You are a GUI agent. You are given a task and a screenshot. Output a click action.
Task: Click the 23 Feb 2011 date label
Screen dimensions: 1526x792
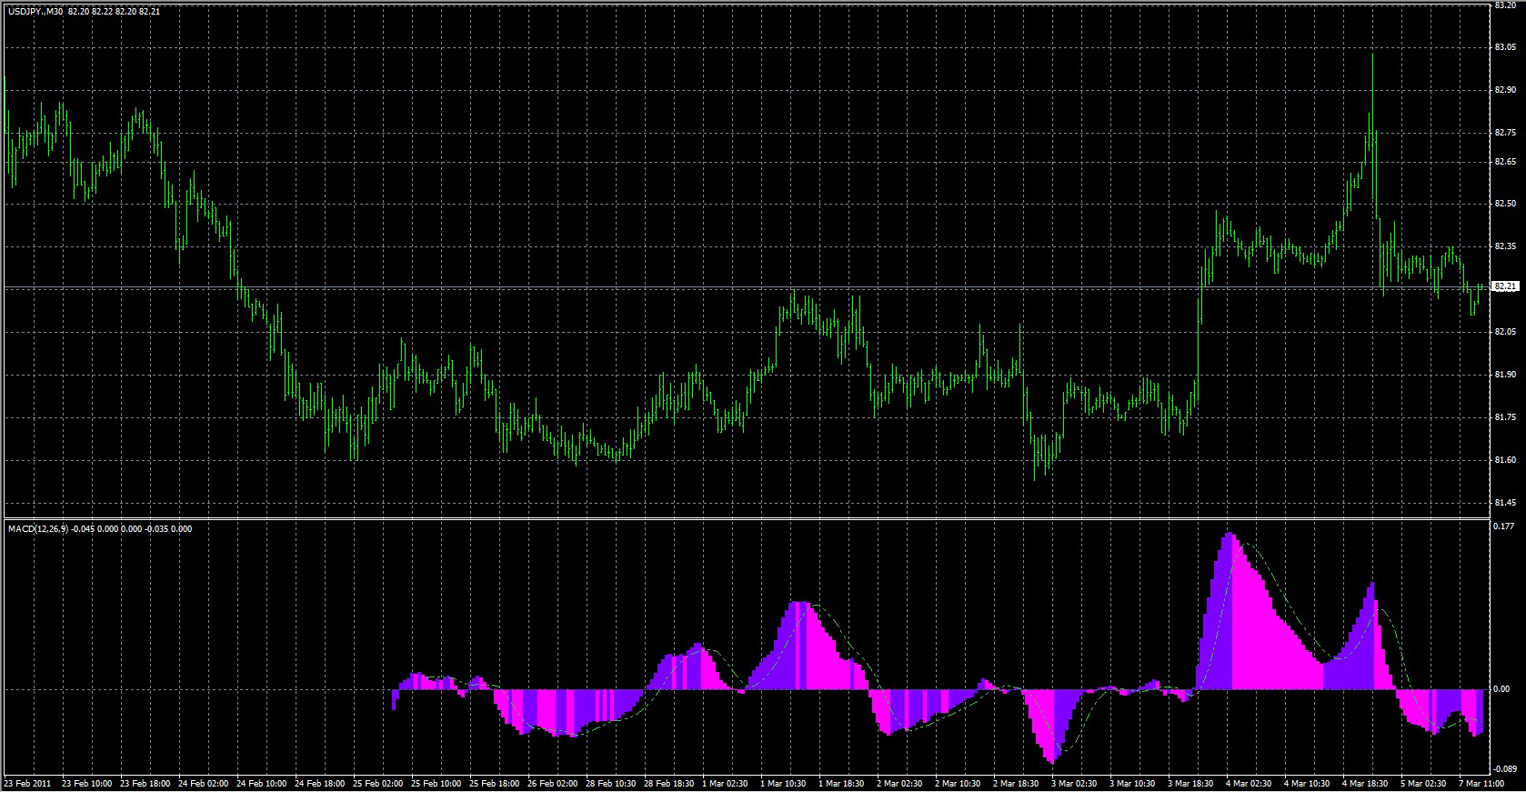coord(28,783)
